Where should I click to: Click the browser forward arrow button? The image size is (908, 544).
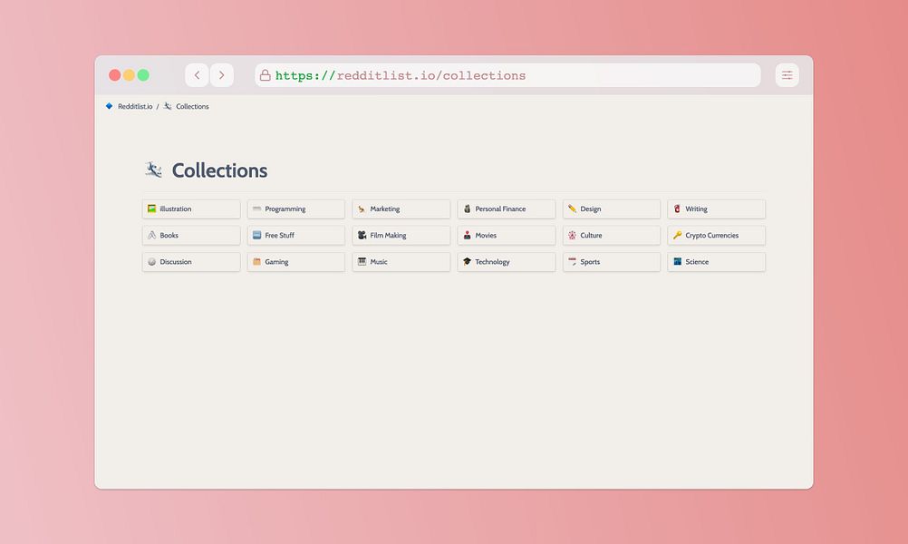tap(222, 75)
